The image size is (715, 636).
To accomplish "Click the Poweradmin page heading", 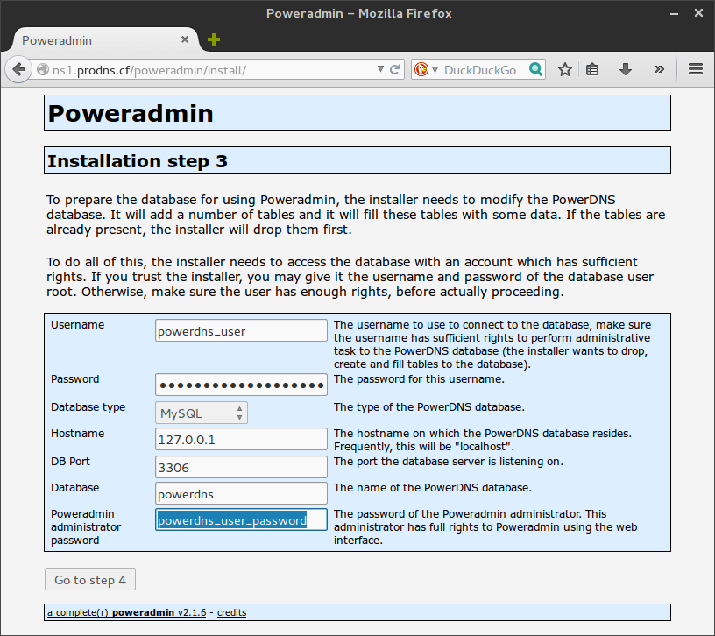I will click(x=131, y=113).
